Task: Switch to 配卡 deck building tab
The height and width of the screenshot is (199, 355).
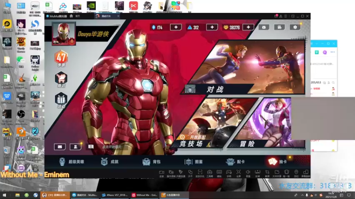Action: point(236,162)
